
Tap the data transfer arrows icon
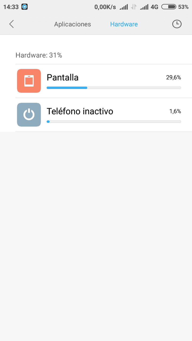click(134, 7)
